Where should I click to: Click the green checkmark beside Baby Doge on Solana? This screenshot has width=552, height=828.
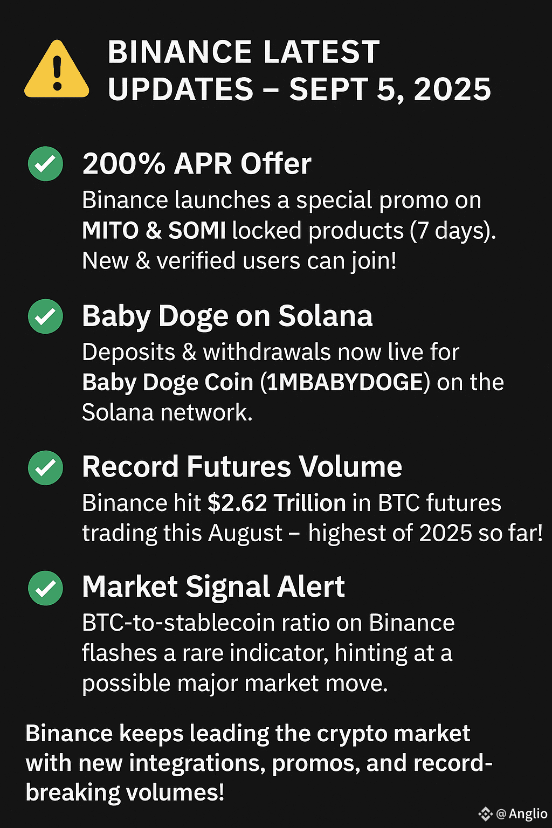[45, 316]
